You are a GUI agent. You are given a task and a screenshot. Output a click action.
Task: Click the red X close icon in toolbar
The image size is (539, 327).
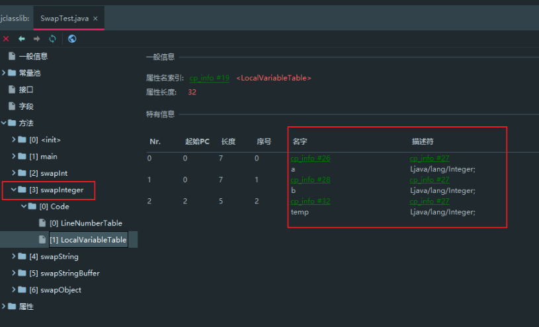(6, 39)
